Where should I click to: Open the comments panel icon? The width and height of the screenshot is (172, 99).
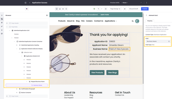2,34
